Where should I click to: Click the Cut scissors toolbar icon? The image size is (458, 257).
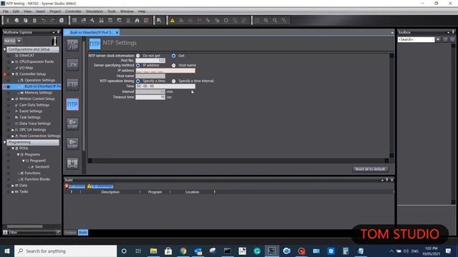click(8, 21)
